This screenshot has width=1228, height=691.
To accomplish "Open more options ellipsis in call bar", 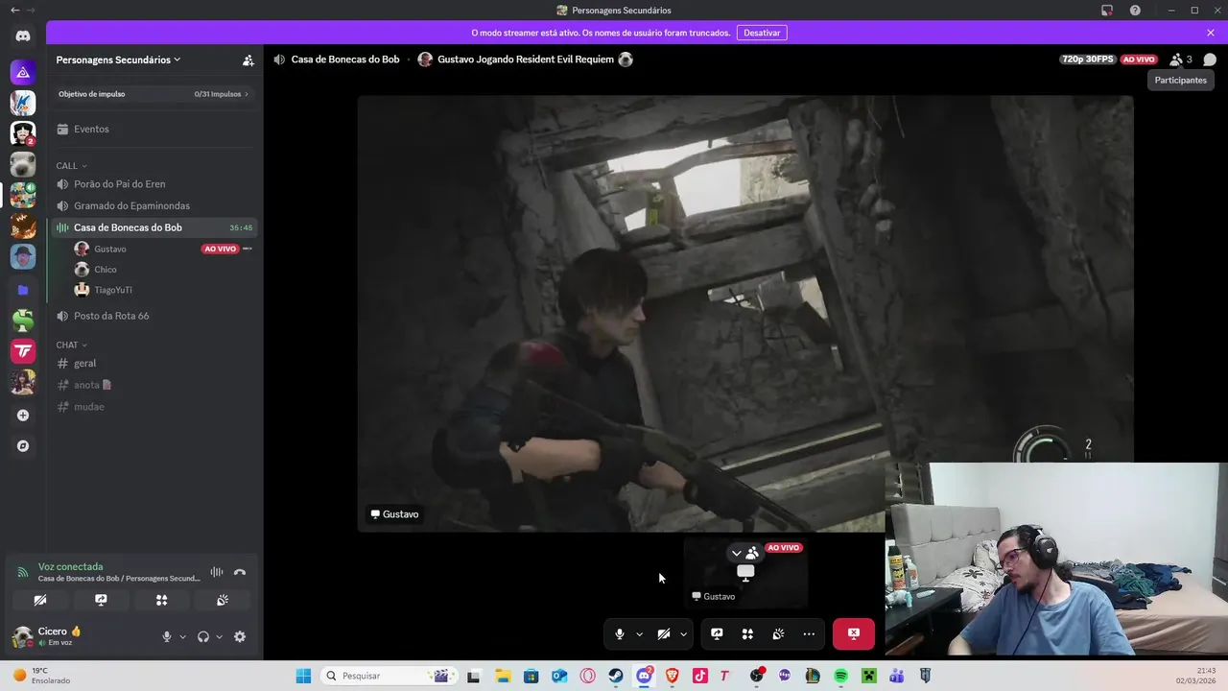I will point(809,633).
